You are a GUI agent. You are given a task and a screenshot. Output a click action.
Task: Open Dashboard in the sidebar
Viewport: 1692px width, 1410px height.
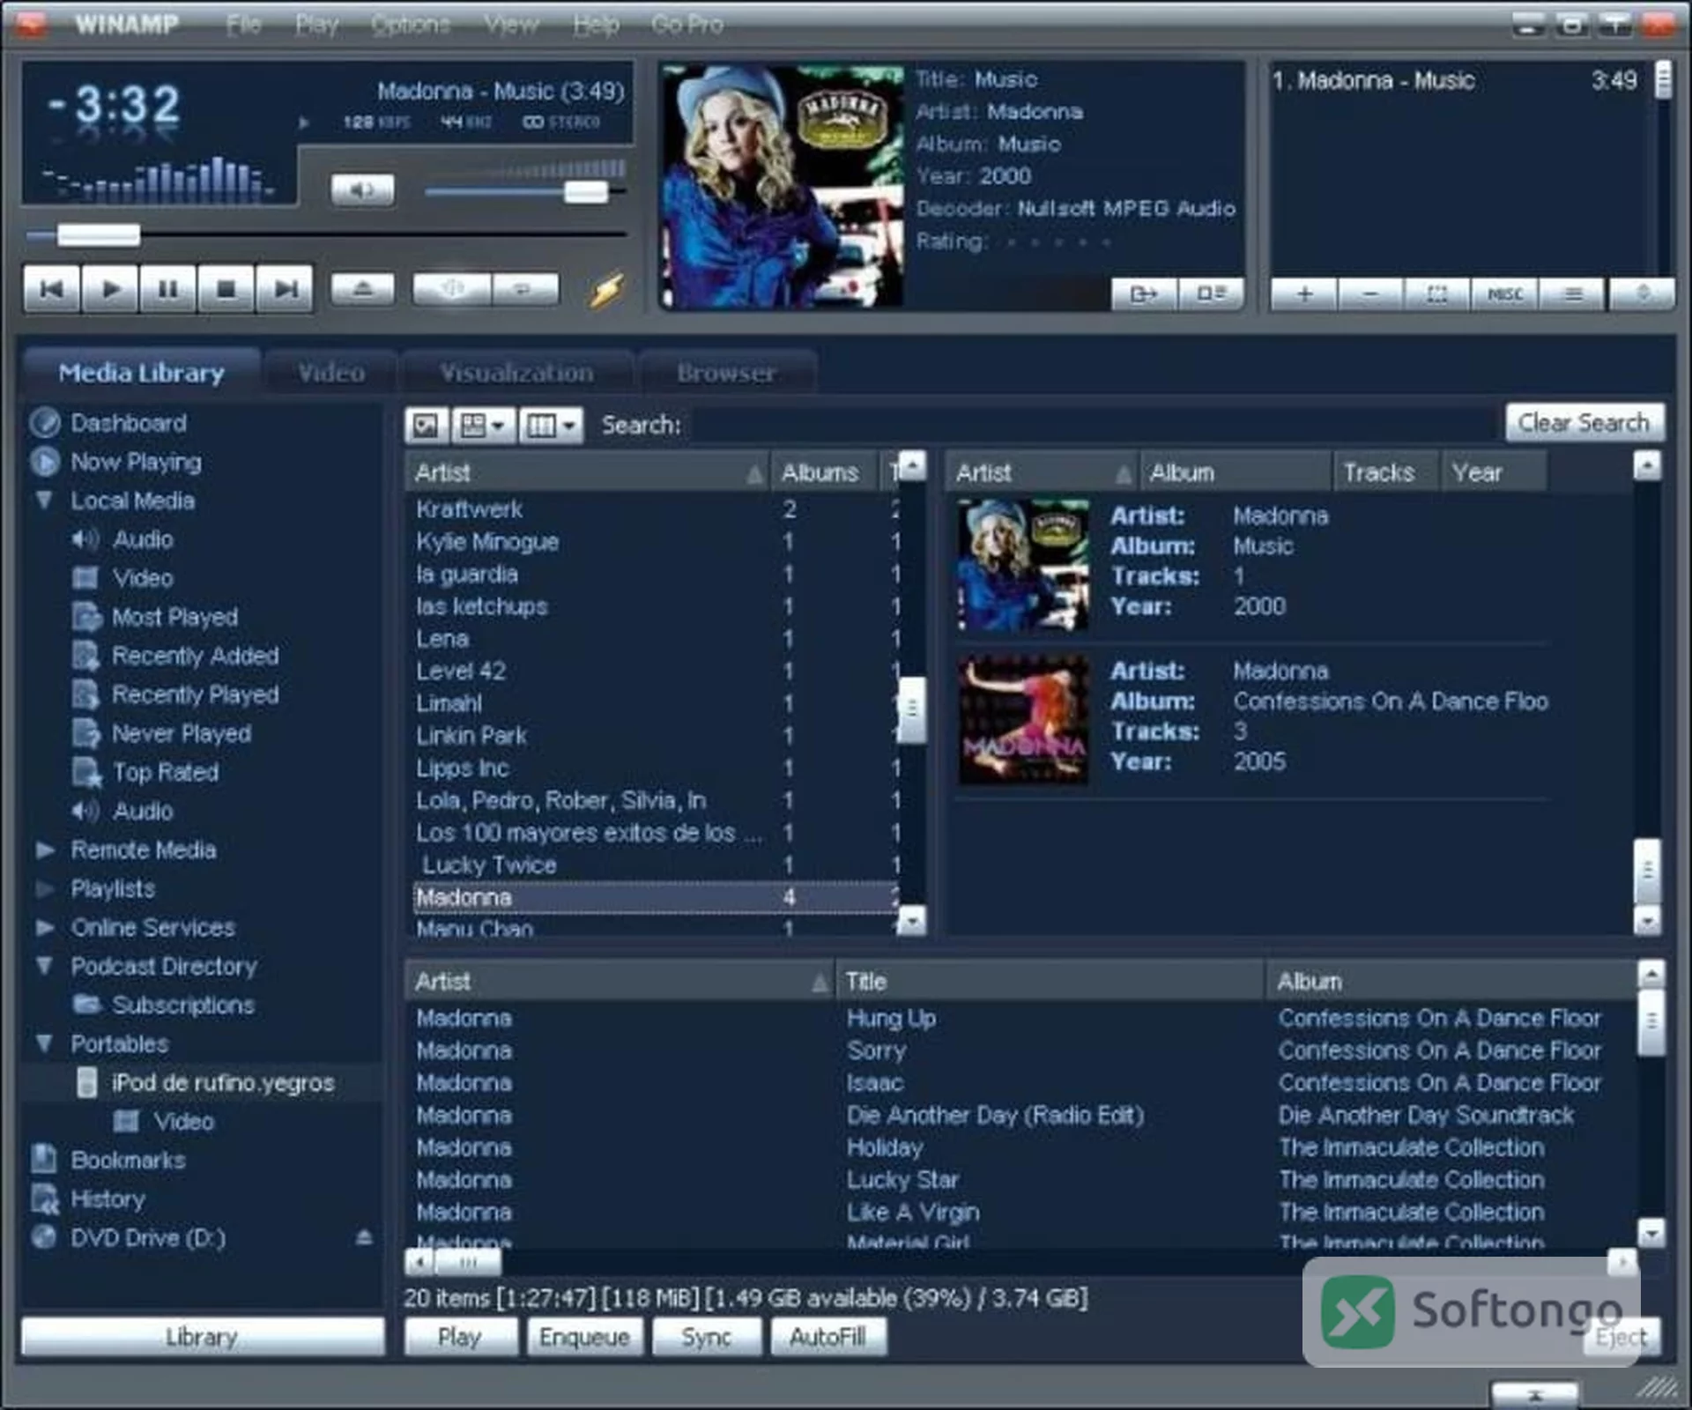[x=129, y=423]
